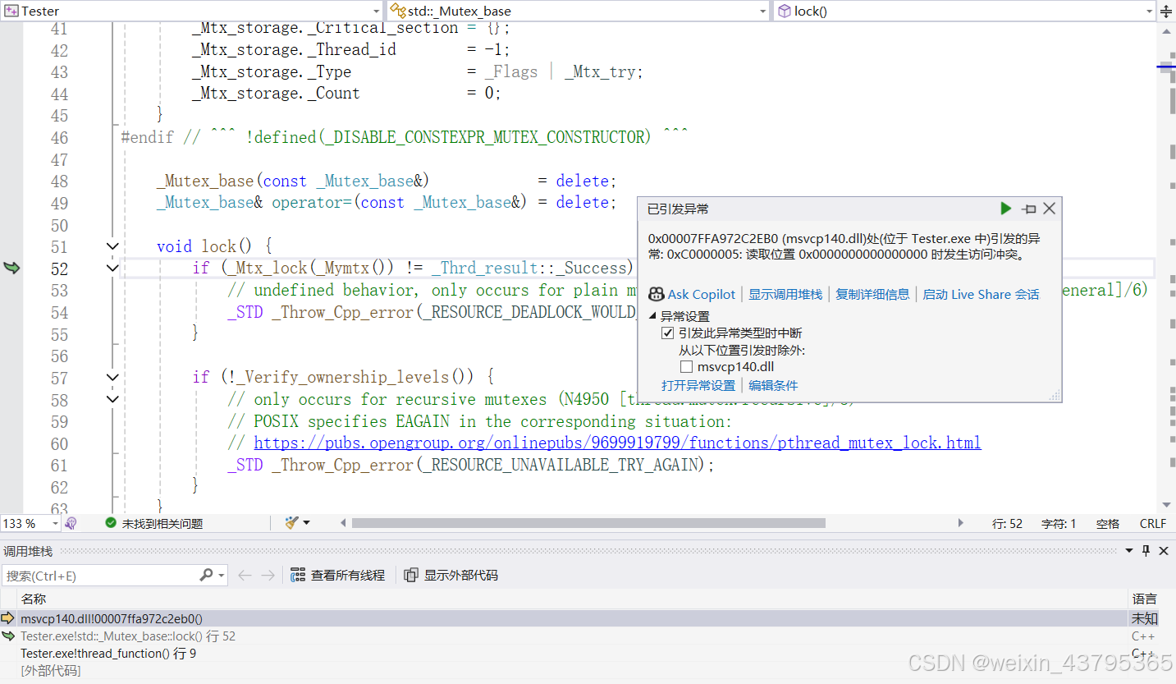Image resolution: width=1176 pixels, height=684 pixels.
Task: Click the 打开异常设置 link
Action: 698,385
